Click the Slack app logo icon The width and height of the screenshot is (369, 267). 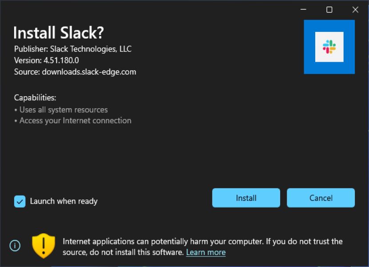(x=329, y=47)
